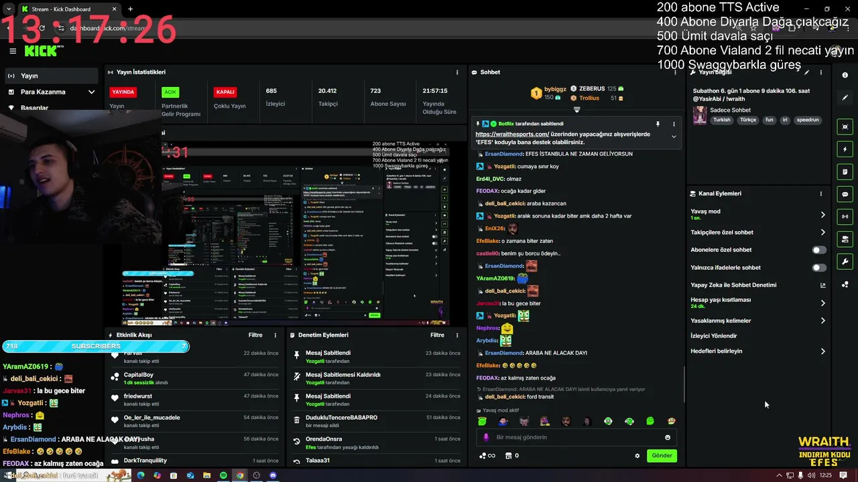Toggle Yalnızca ifadelerle sohbet switch
This screenshot has height=482, width=858.
[x=819, y=267]
